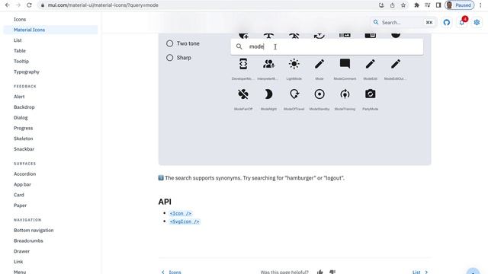
Task: Open Paper in sidebar
Action: click(21, 205)
